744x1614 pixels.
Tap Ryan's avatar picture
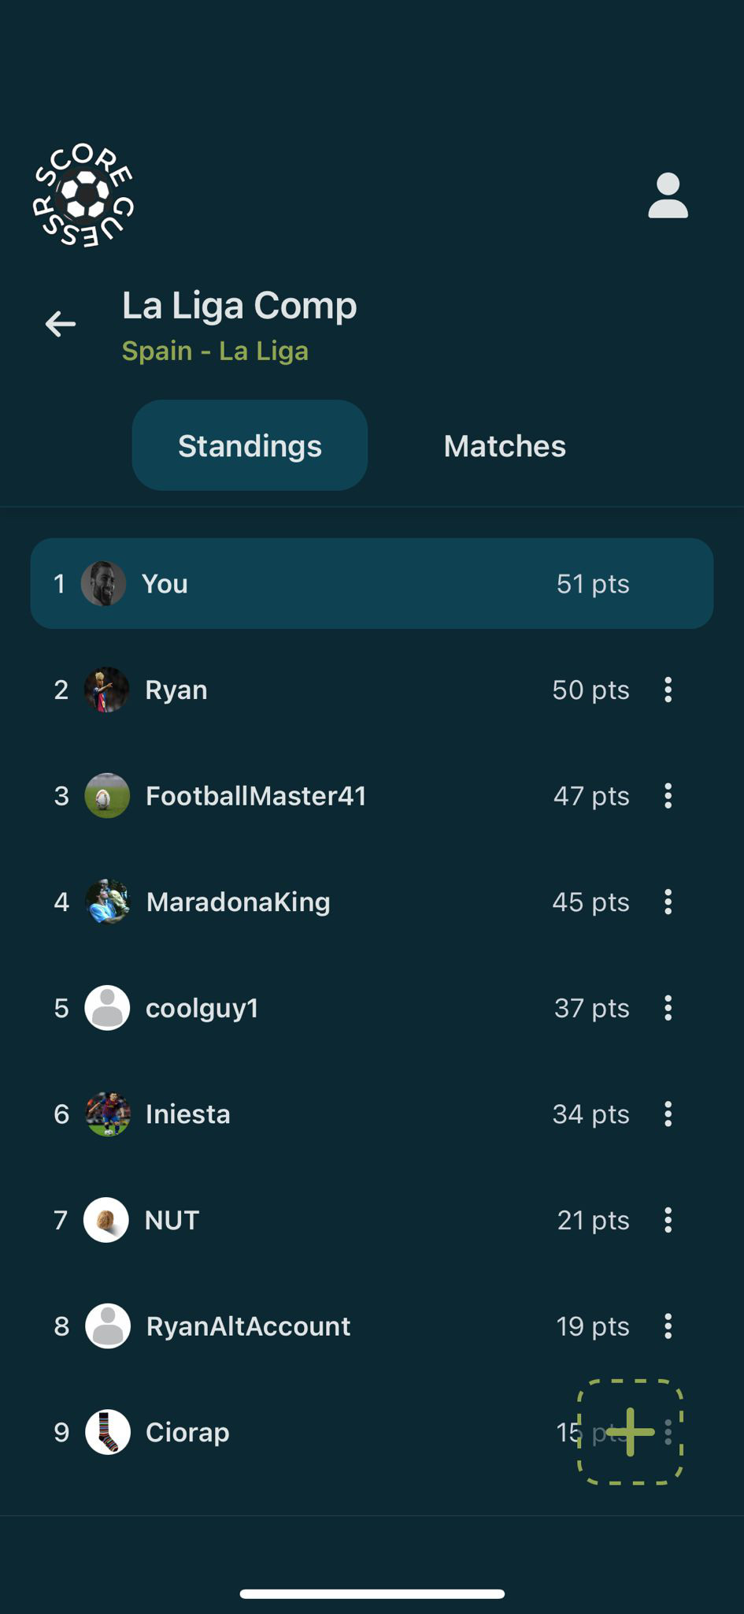click(107, 690)
